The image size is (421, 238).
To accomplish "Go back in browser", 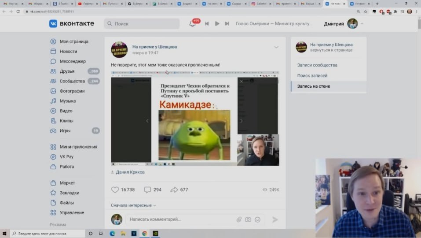I will [4, 11].
